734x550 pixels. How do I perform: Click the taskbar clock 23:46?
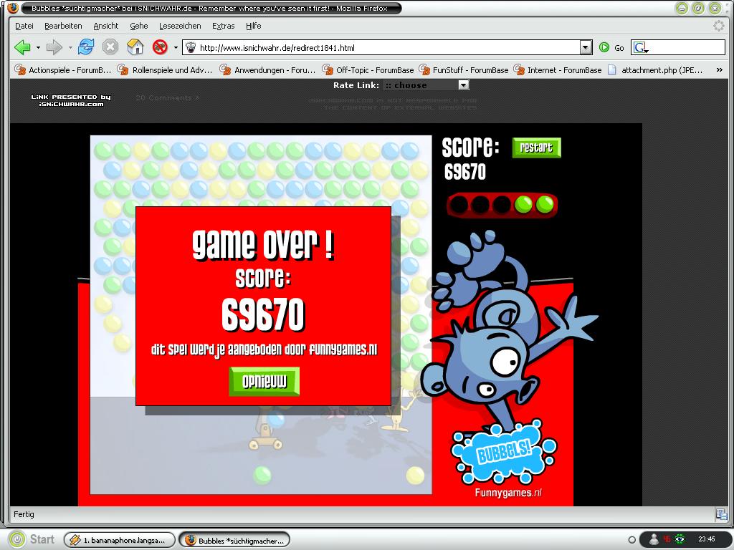(707, 539)
